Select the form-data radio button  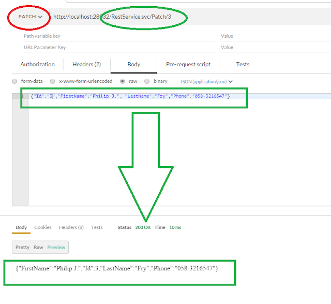[x=14, y=81]
